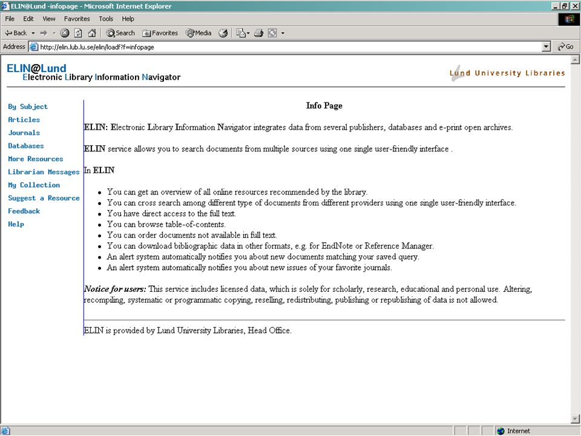Open the Search toolbar button

pos(120,33)
